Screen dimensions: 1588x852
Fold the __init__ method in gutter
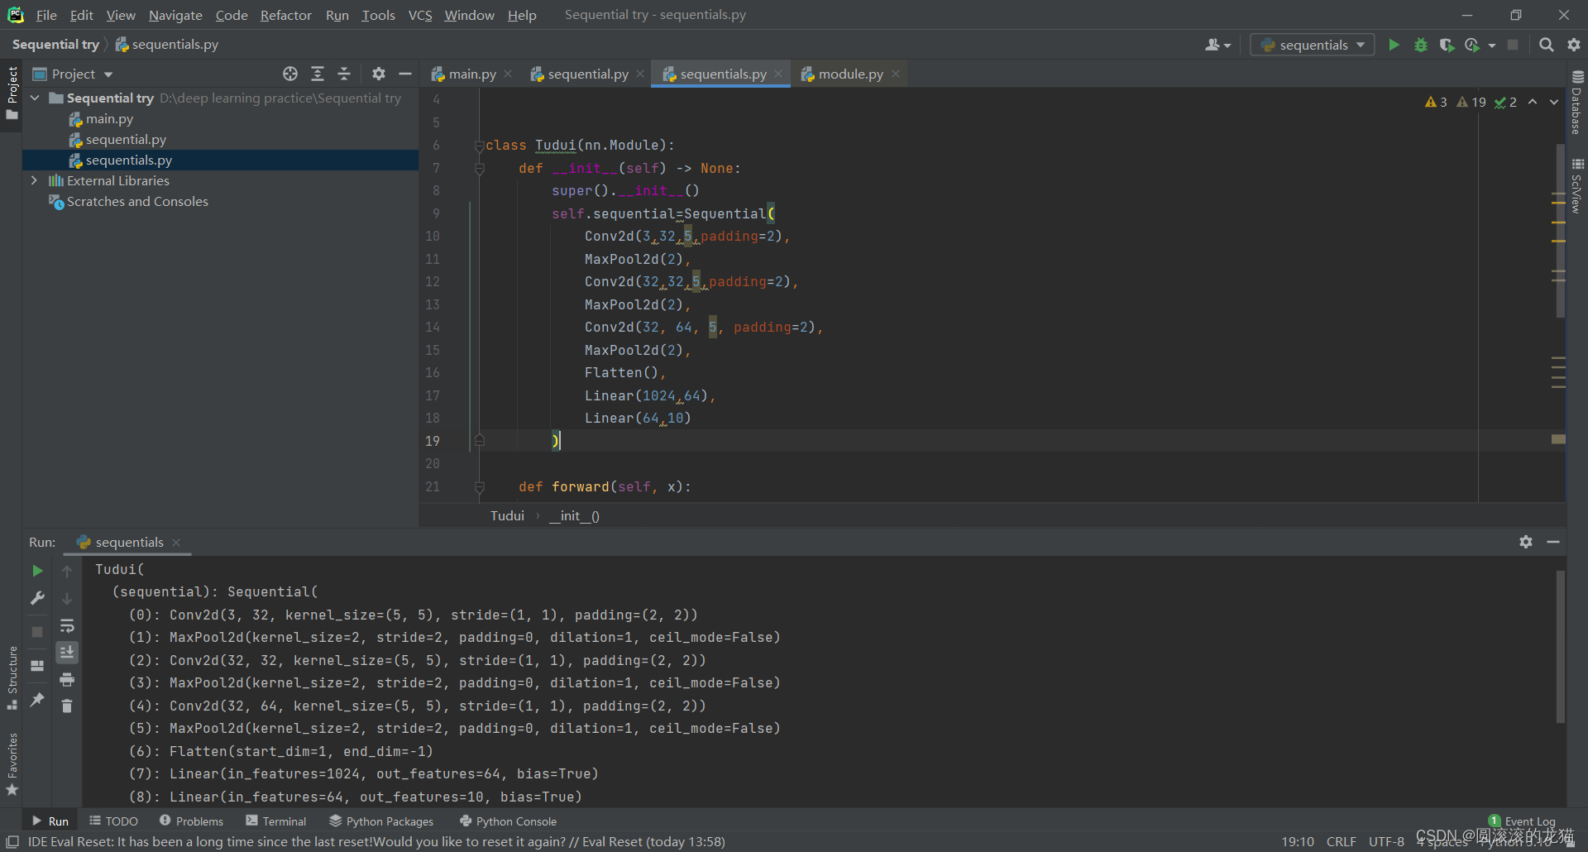click(479, 169)
